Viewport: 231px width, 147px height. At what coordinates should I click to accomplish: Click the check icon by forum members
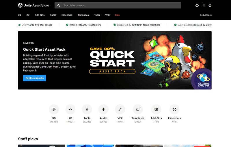[115, 25]
